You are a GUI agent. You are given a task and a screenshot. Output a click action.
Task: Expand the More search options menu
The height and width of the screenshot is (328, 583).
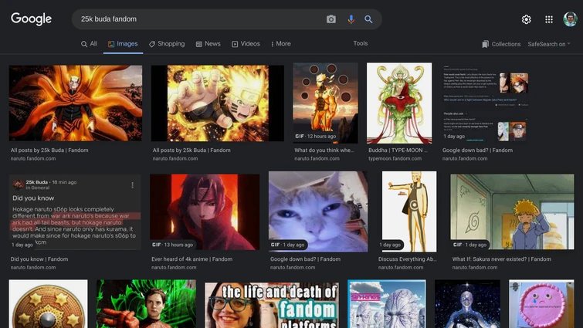click(281, 44)
